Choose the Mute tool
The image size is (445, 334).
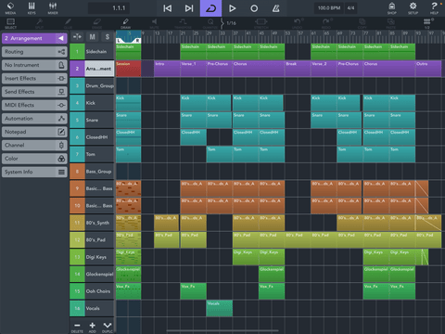point(154,23)
